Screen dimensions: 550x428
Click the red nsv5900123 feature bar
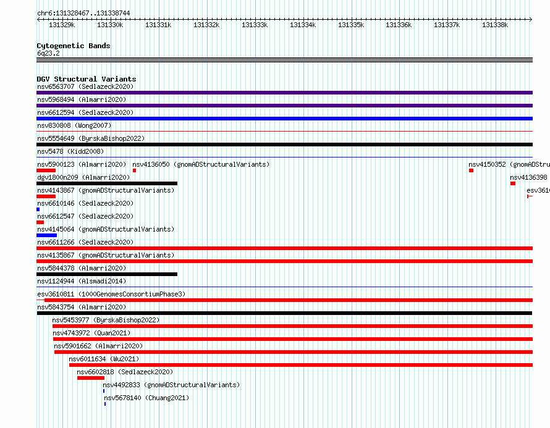coord(46,170)
